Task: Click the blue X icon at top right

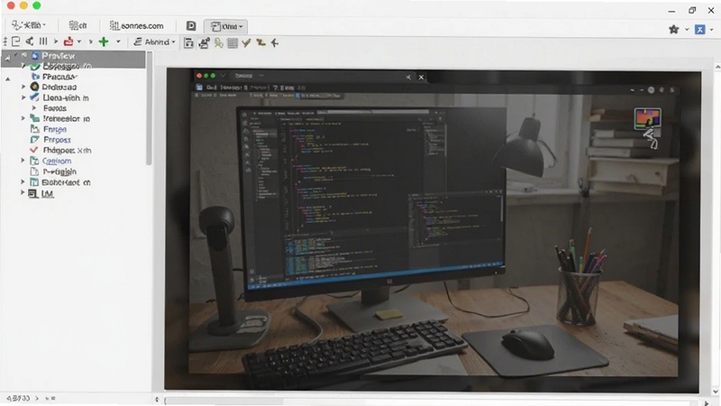Action: pos(700,30)
